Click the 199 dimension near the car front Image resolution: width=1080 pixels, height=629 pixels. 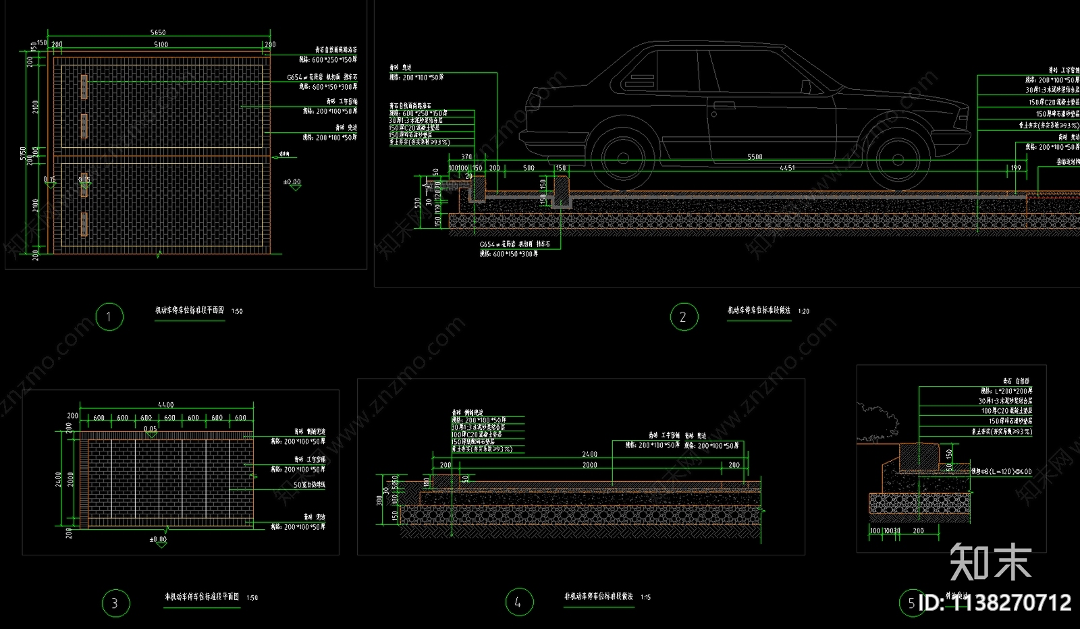tap(1017, 168)
